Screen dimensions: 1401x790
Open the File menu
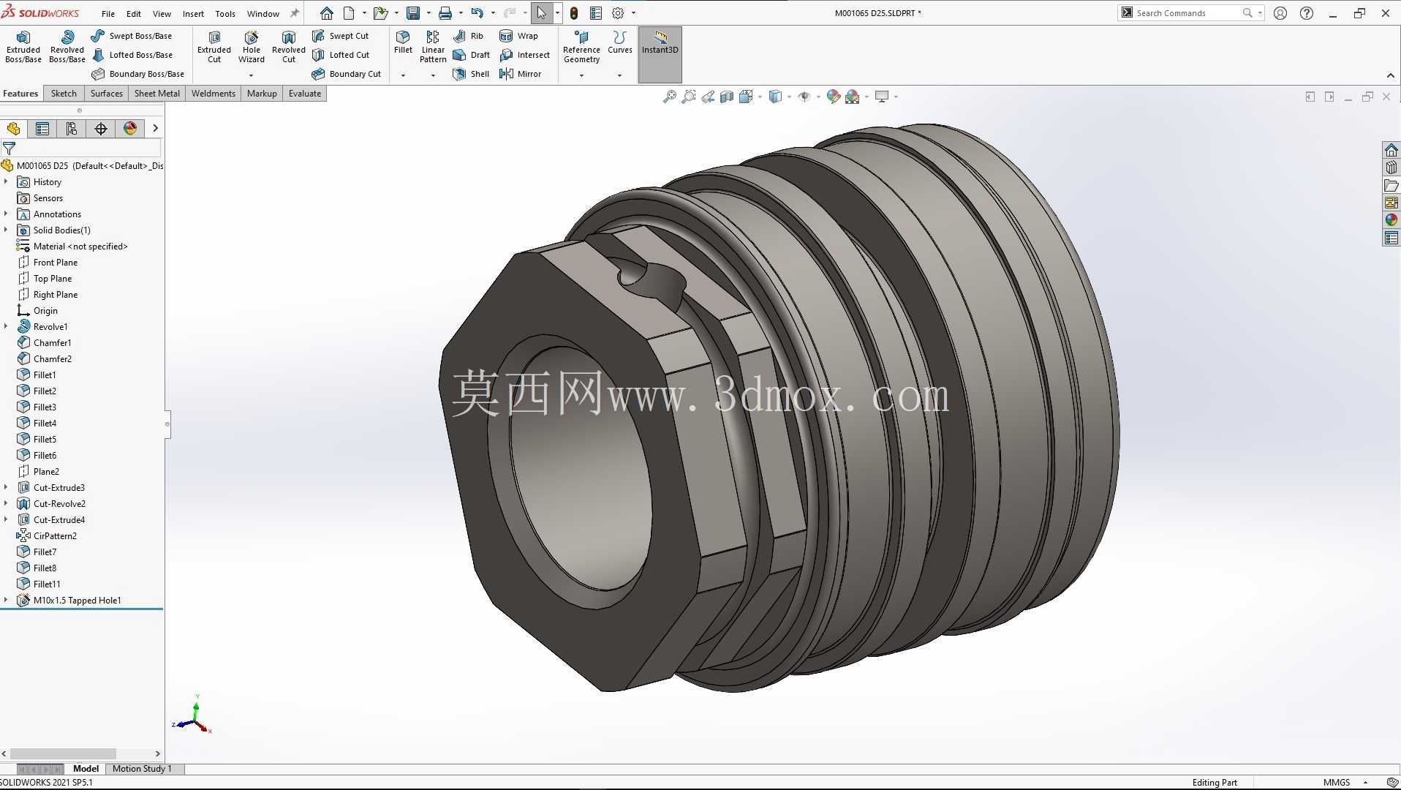coord(108,13)
